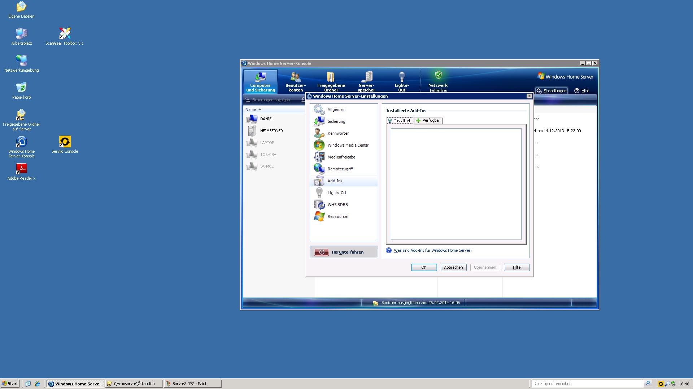
Task: Click Speicher ausgeglichen status bar entry
Action: 416,303
